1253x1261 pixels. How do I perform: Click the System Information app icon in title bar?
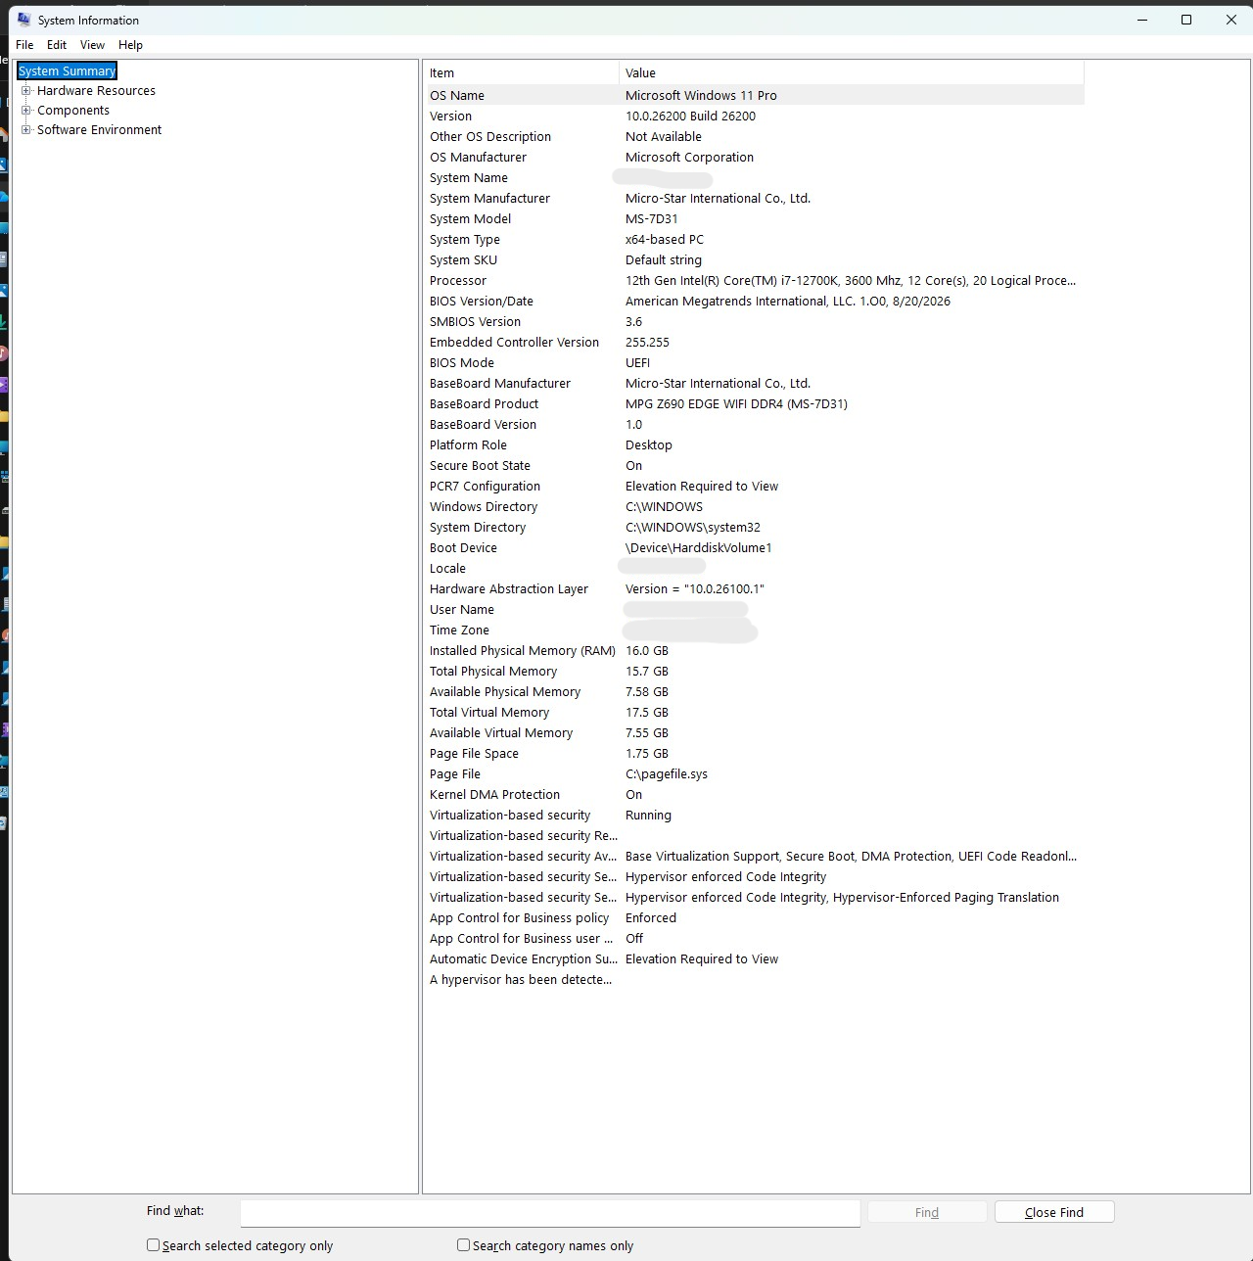23,20
